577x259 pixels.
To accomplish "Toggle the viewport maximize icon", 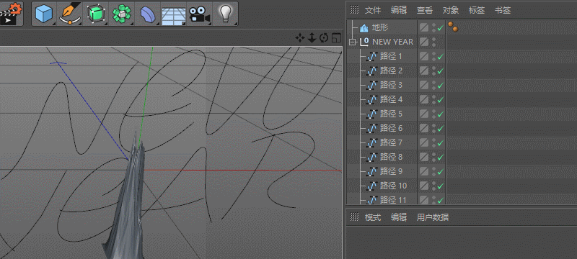I will click(x=336, y=37).
